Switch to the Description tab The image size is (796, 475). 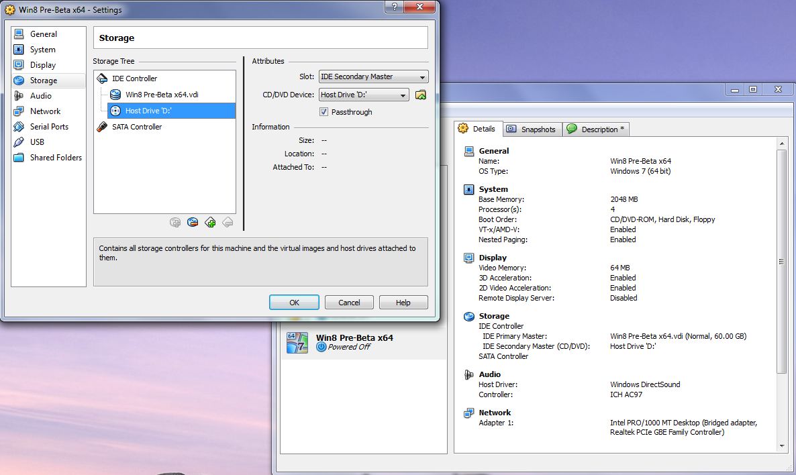coord(595,129)
